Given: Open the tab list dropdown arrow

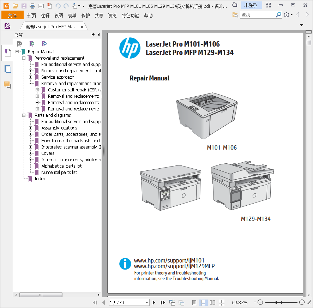Looking at the screenshot, I should (x=301, y=25).
